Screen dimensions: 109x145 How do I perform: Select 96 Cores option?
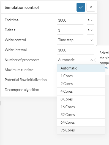point(81,130)
